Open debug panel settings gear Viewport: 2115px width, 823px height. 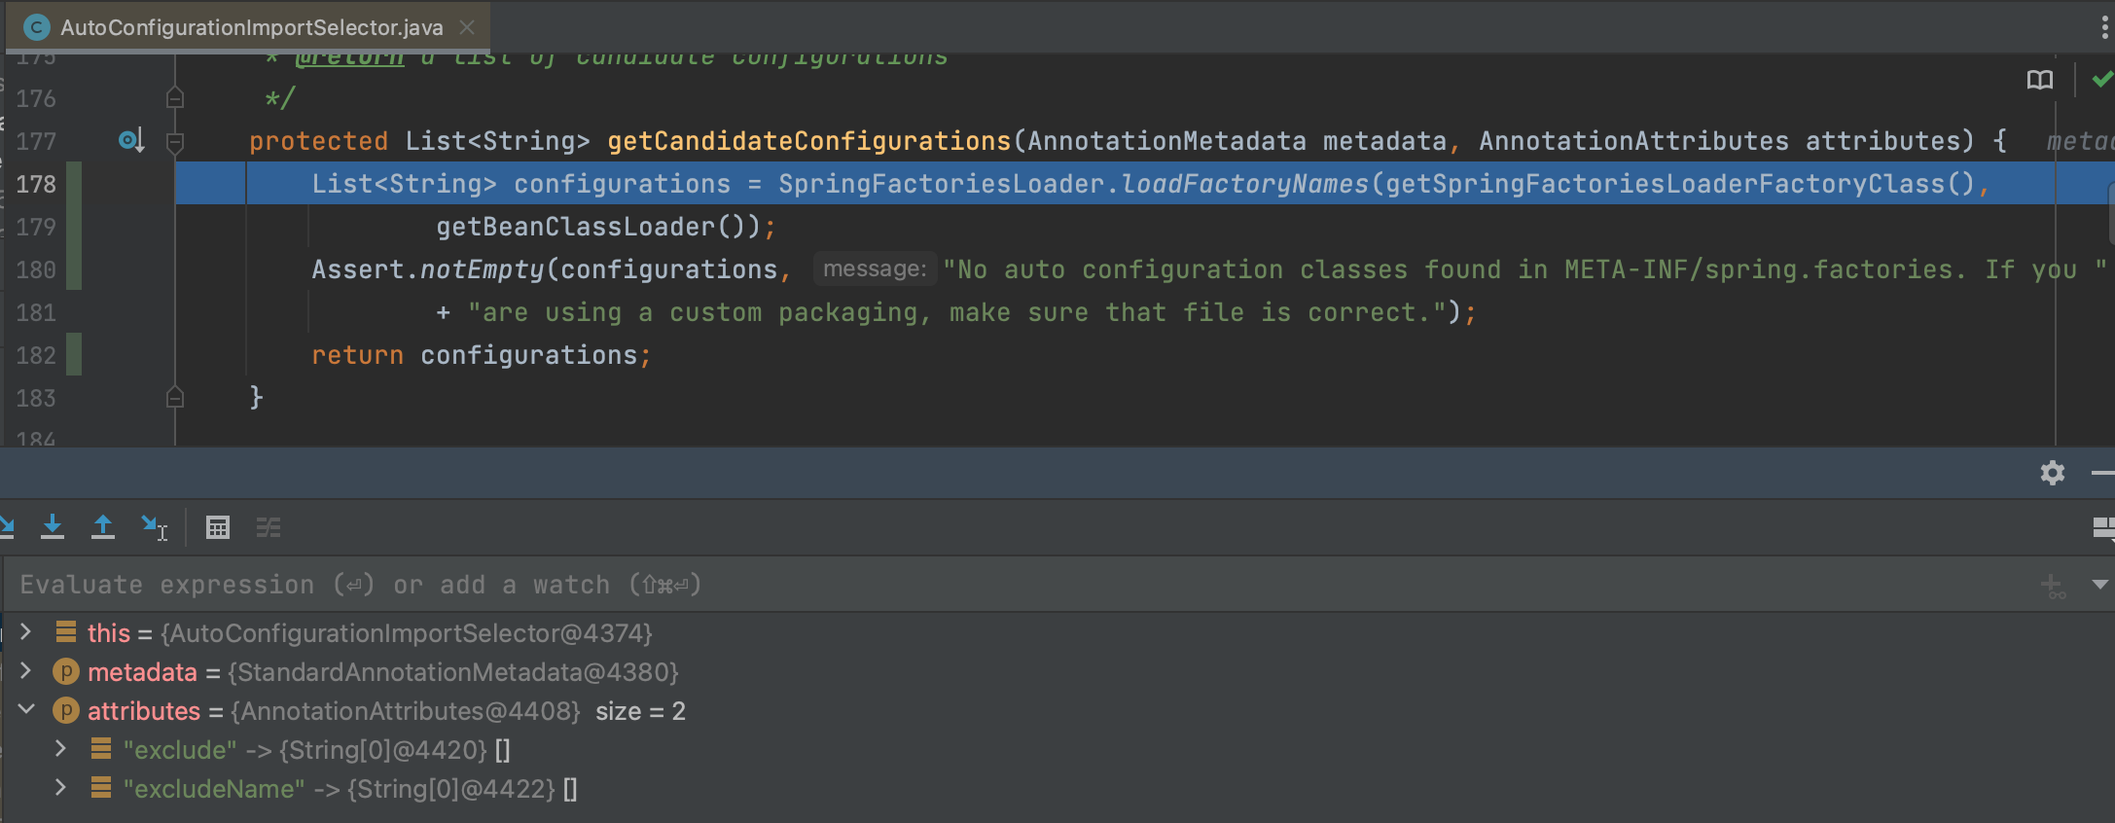click(2052, 473)
